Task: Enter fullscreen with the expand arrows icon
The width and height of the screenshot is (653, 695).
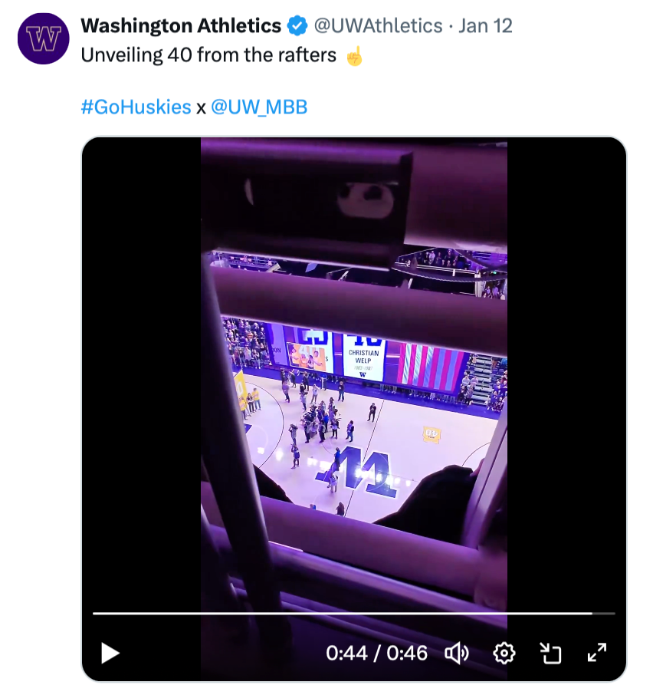Action: [x=597, y=653]
